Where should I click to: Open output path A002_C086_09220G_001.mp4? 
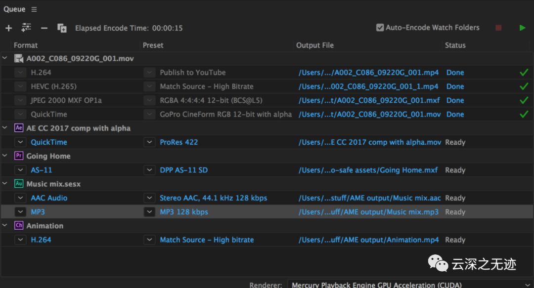pyautogui.click(x=368, y=73)
